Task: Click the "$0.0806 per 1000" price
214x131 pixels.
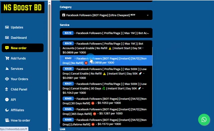Action: (x=74, y=53)
